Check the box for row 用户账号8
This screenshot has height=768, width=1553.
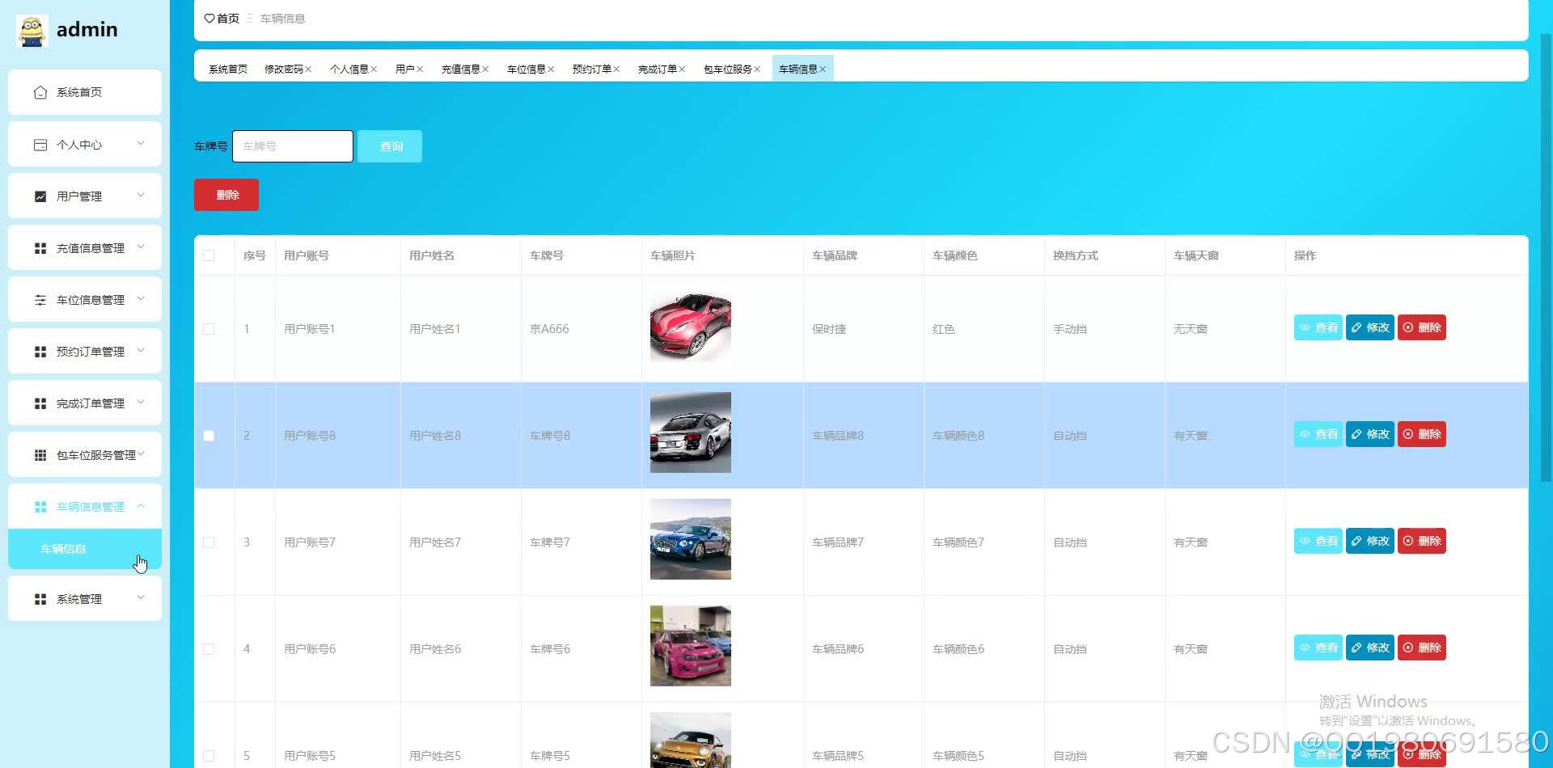[x=209, y=436]
